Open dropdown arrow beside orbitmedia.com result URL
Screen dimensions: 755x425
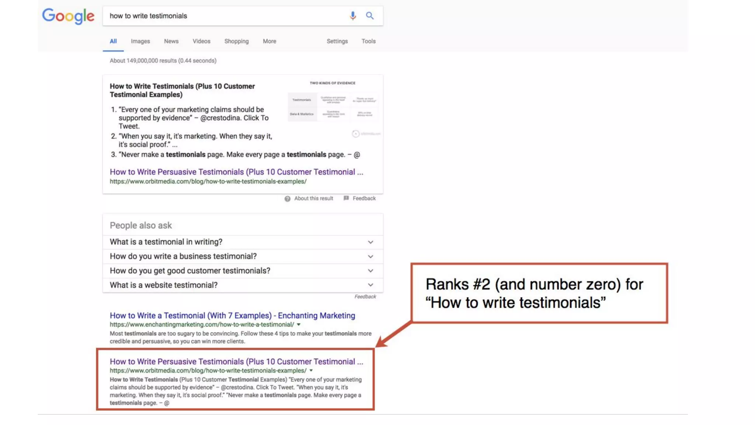311,370
